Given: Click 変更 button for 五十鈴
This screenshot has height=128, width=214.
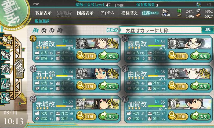Looking at the screenshot, I should (108, 86).
